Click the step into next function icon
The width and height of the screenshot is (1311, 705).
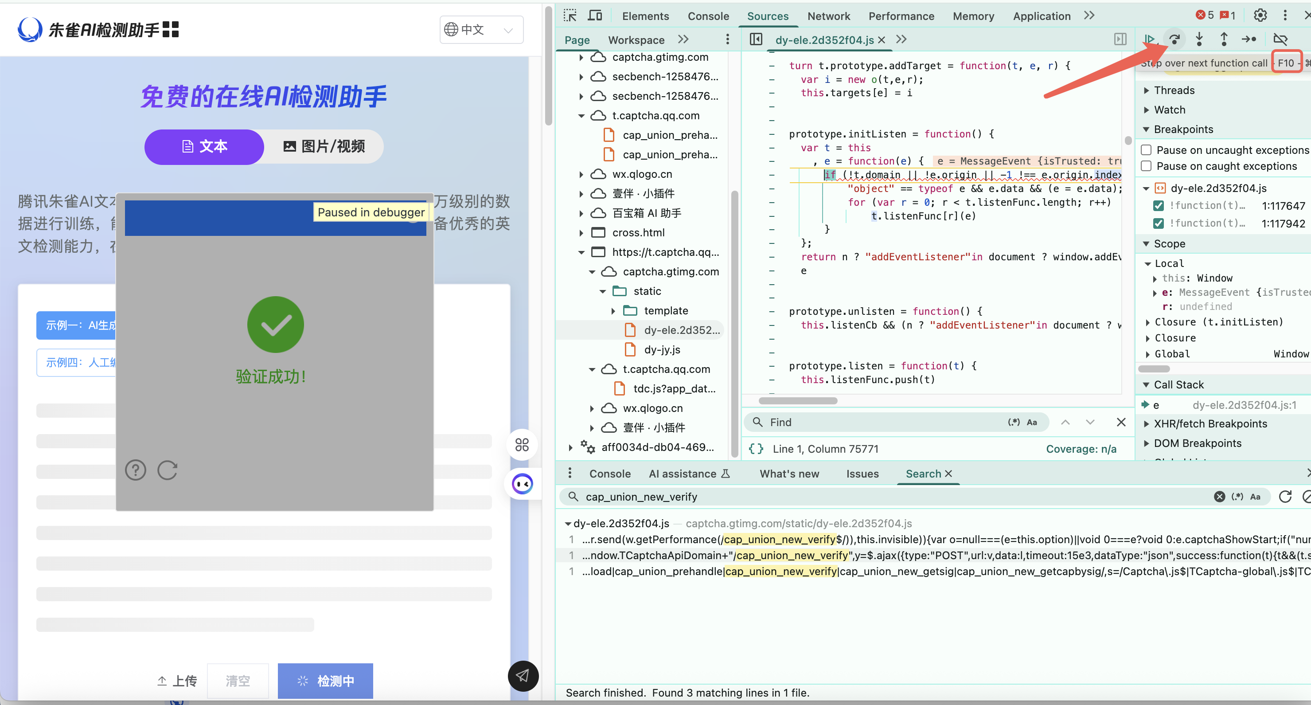[1199, 39]
